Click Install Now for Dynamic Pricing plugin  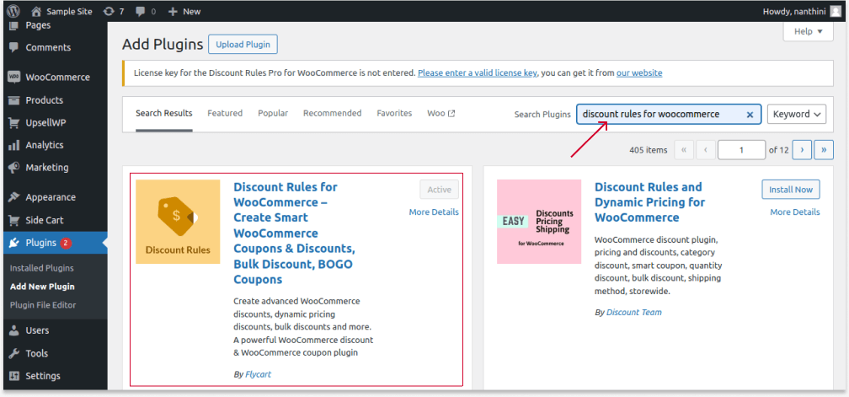791,190
